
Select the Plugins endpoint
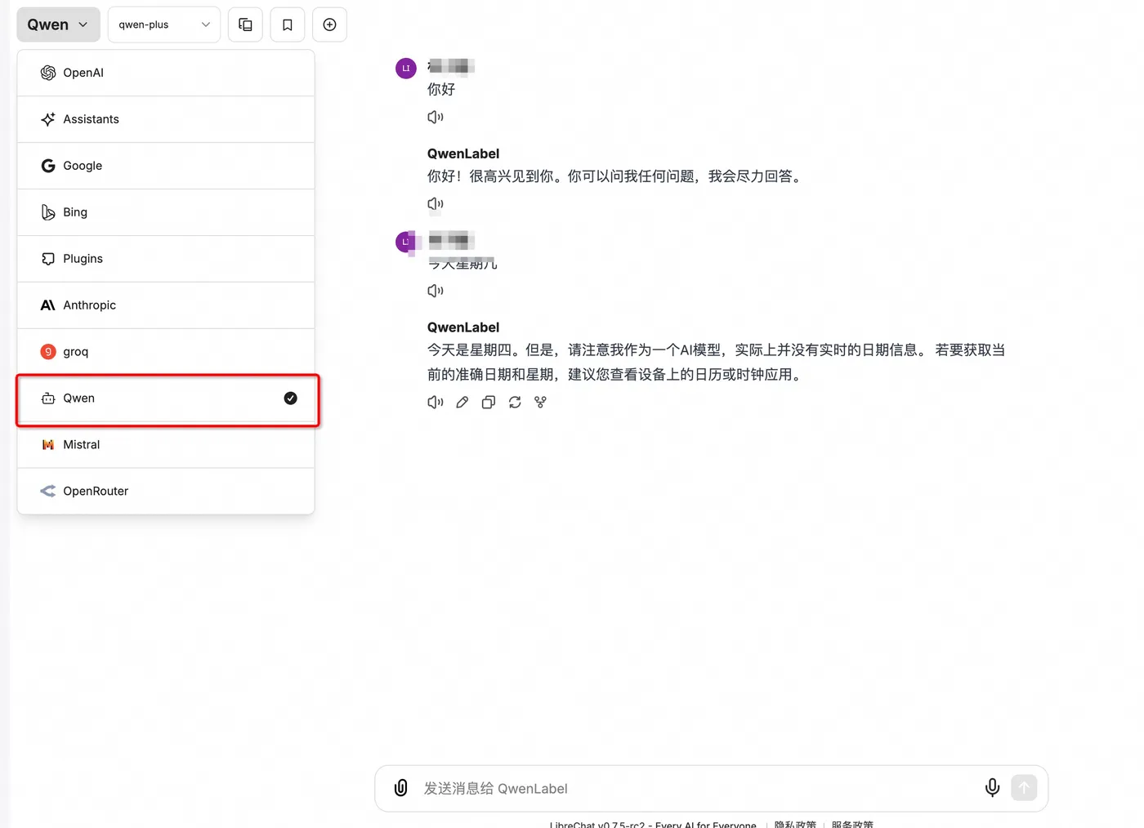click(166, 259)
